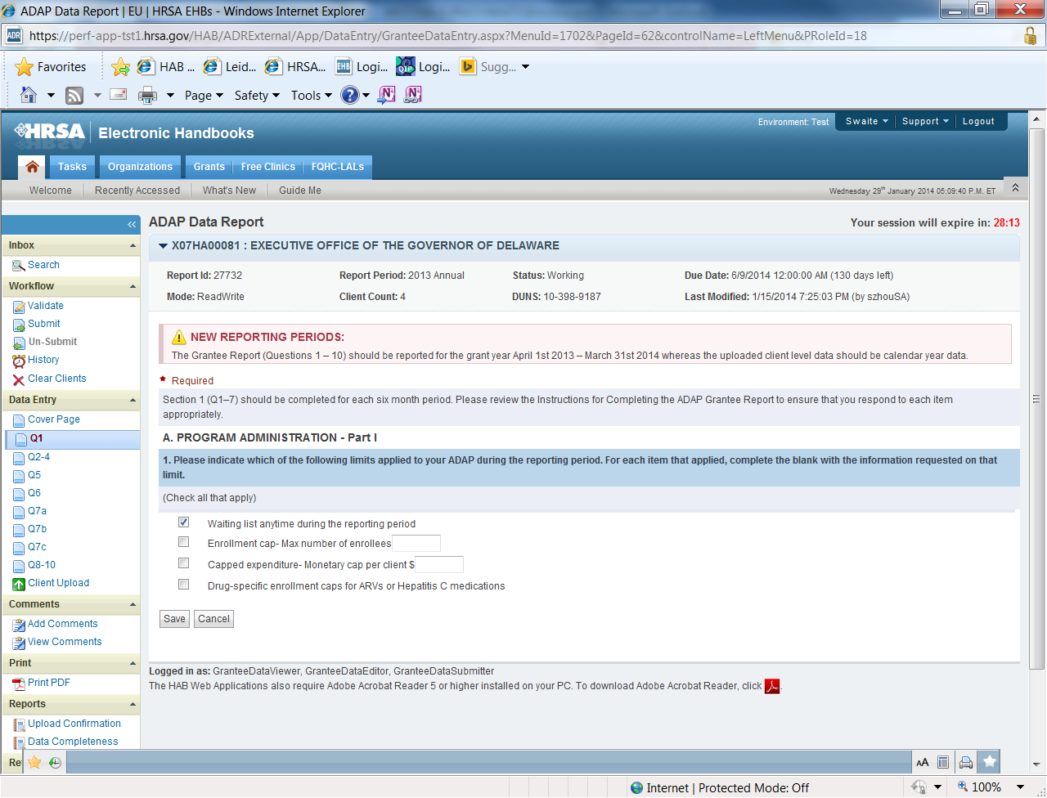Click the OneNote Linked Notes chain icon
Viewport: 1047px width, 798px height.
pyautogui.click(x=413, y=95)
